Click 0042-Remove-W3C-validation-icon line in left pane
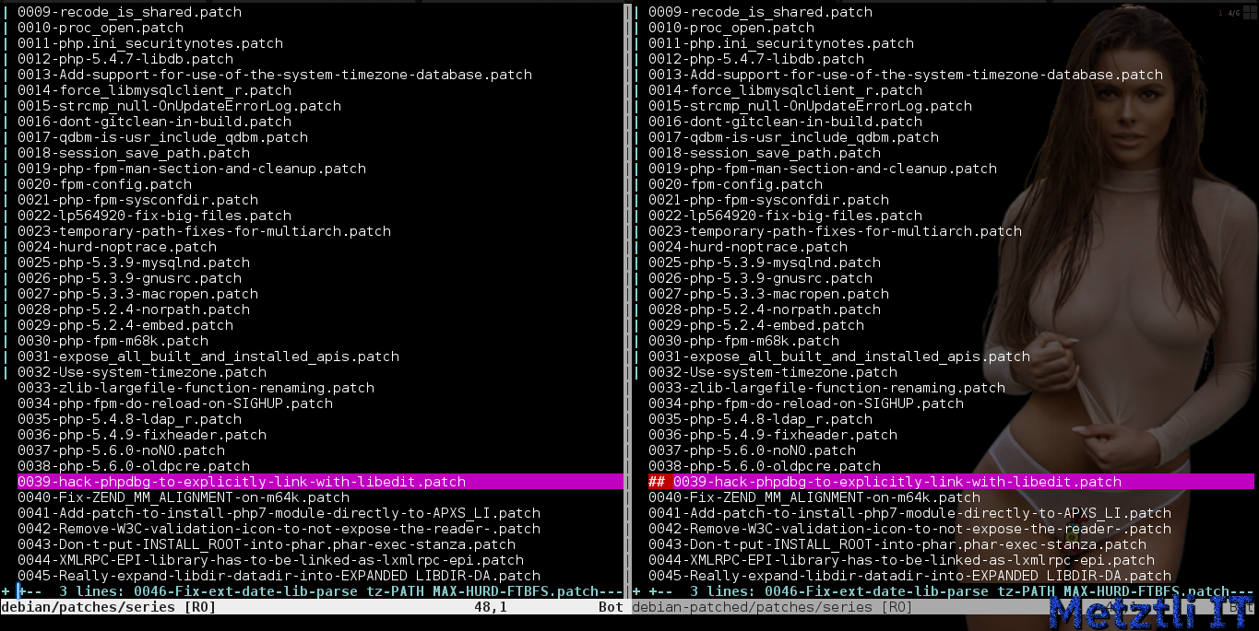 (x=279, y=529)
